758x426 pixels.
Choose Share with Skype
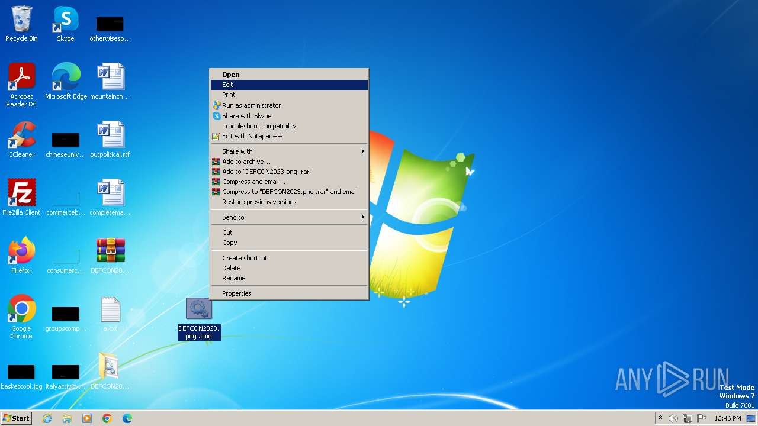tap(289, 116)
